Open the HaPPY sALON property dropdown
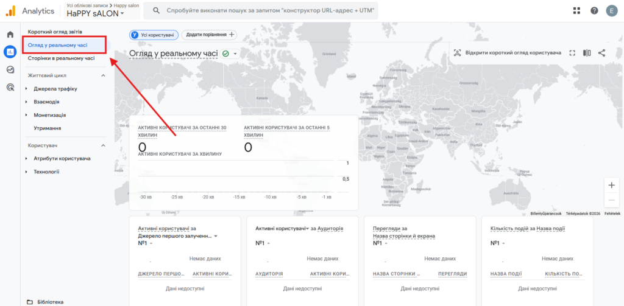The width and height of the screenshot is (624, 306). click(96, 13)
